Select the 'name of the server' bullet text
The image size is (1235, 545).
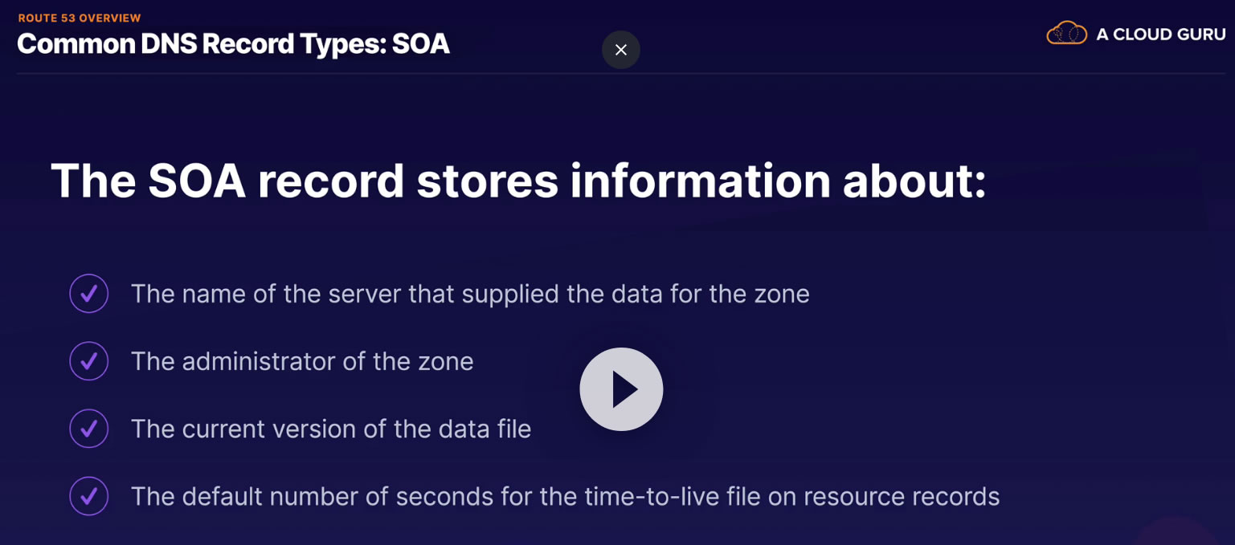(x=470, y=294)
